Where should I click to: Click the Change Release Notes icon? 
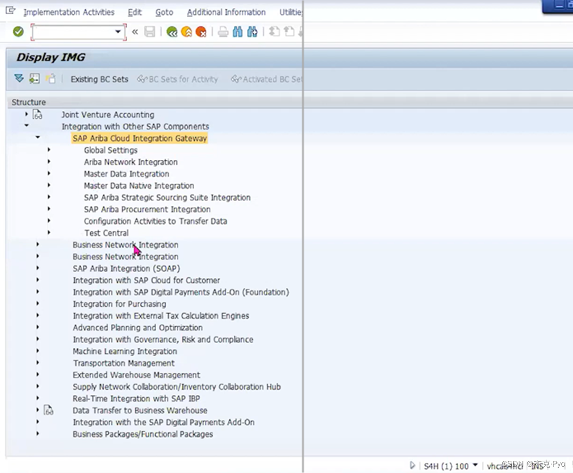click(51, 79)
